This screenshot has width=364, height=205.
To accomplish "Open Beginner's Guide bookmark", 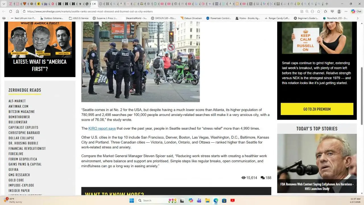I will tap(306, 18).
